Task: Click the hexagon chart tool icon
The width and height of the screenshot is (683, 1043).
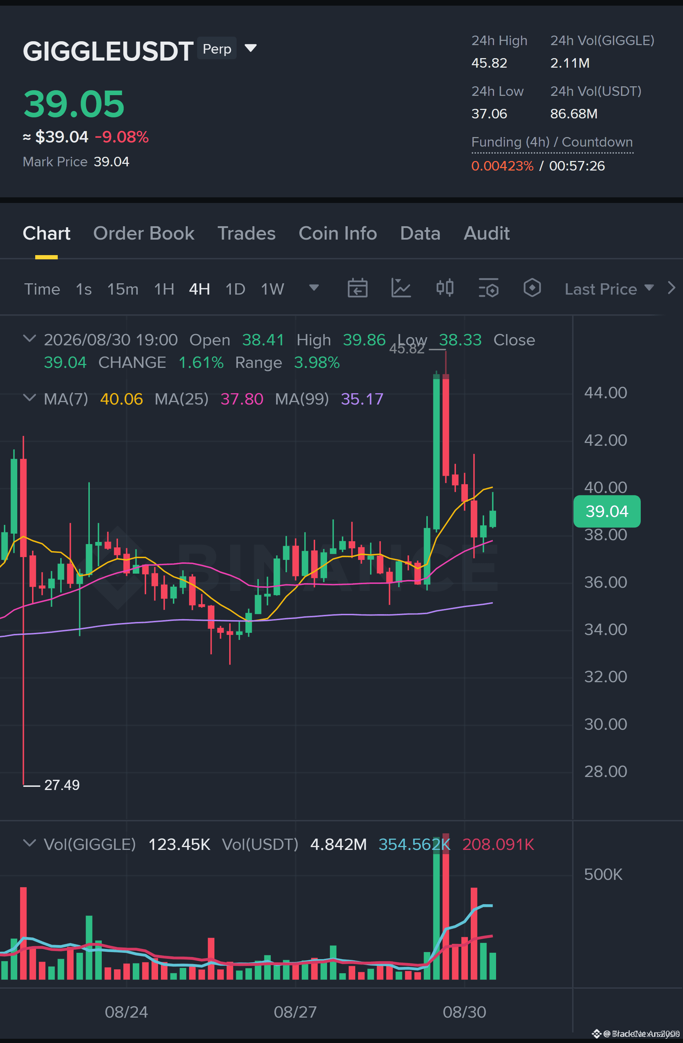Action: point(532,288)
